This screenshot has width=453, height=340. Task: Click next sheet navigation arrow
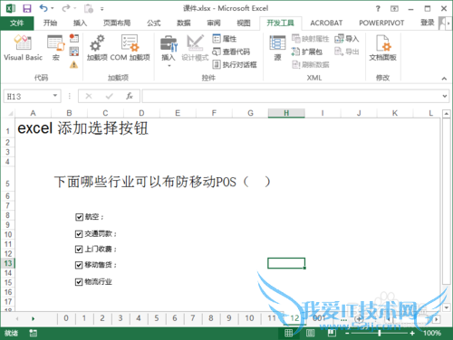tap(33, 318)
